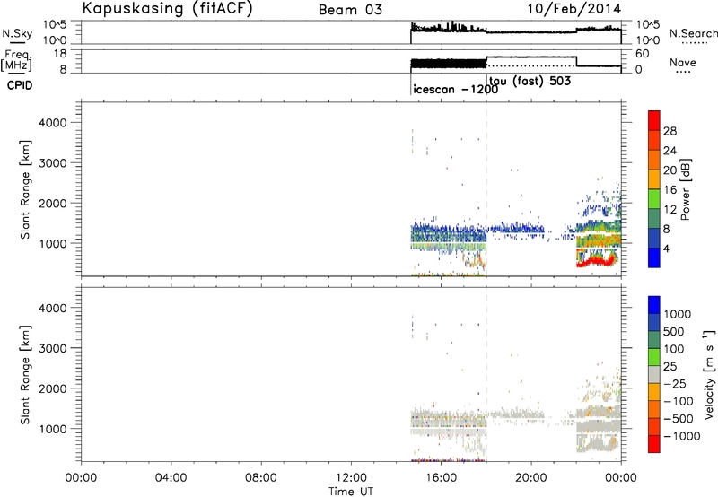Screen dimensions: 718x497
Task: Click the '-25' tick on the velocity colorbar
Action: 675,383
